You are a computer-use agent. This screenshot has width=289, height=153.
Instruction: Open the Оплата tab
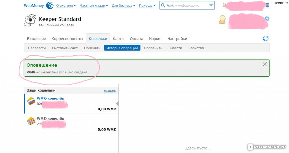(x=136, y=39)
